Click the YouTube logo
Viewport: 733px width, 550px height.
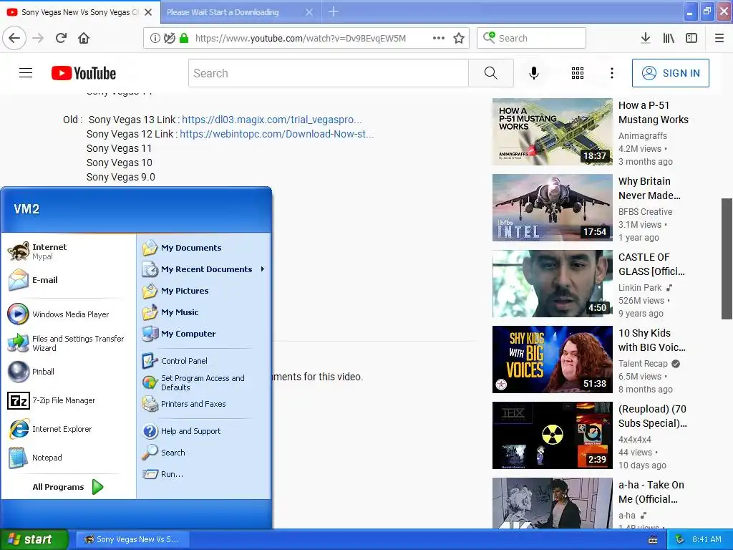tap(84, 73)
